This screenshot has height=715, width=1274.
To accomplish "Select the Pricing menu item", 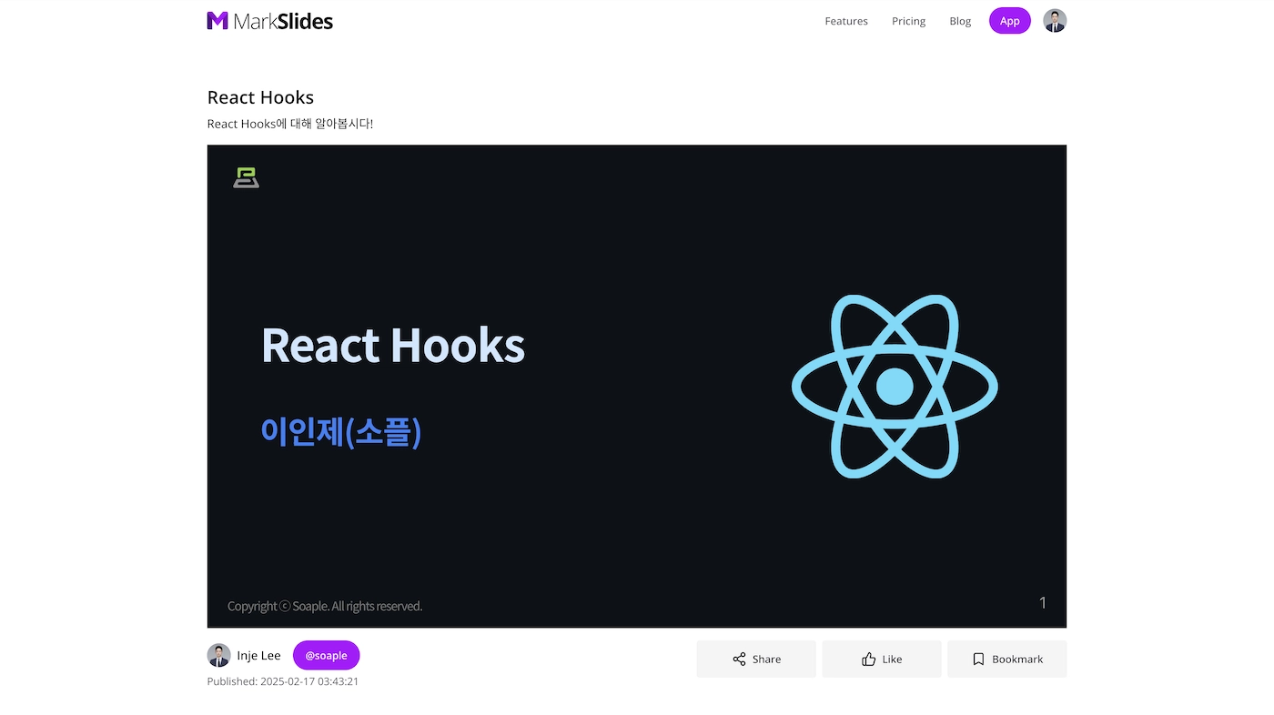I will [908, 20].
